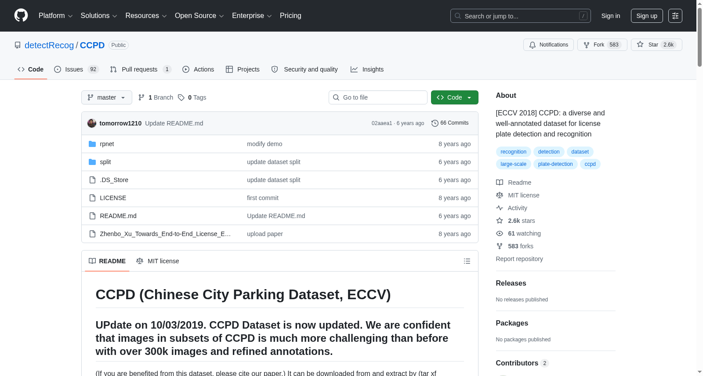Open the Releases heading link

[511, 283]
